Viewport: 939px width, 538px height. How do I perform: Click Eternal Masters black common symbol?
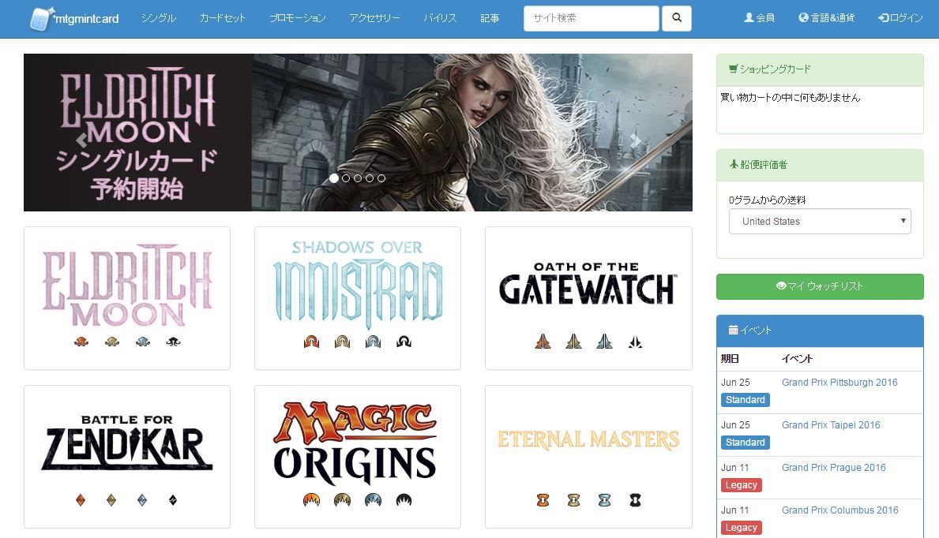tap(636, 499)
